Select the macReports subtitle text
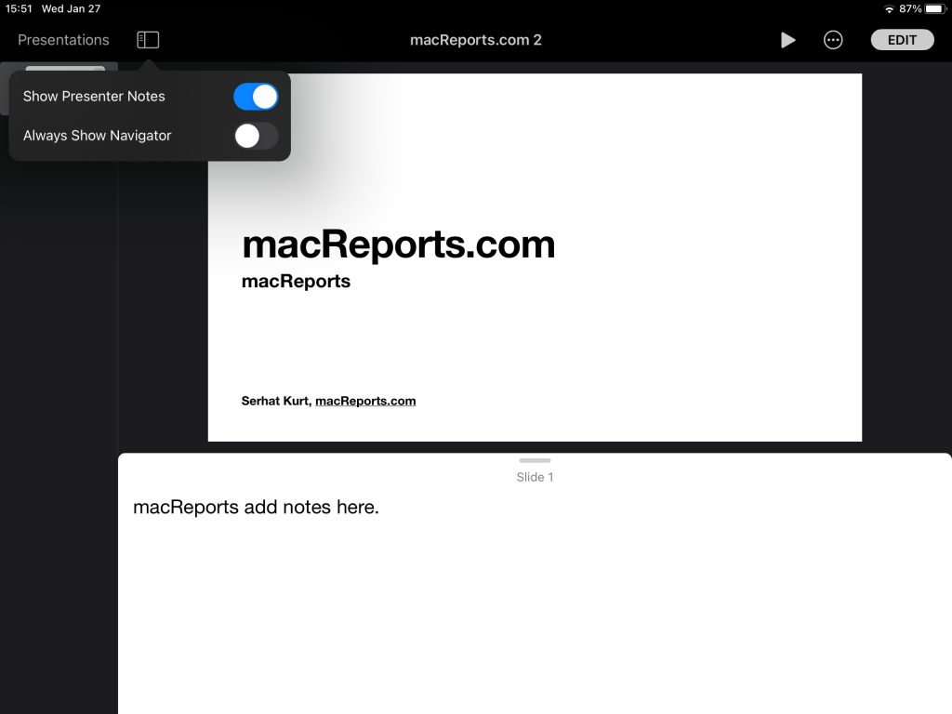This screenshot has width=952, height=714. click(x=296, y=280)
